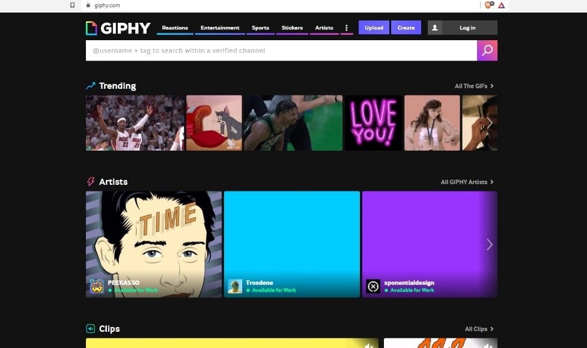Click the PEEKASSO avatar icon
Screen dimensions: 587x348
coord(97,286)
